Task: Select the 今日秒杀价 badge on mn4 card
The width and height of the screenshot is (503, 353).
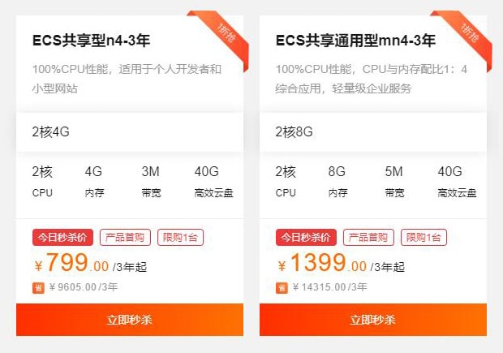Action: pos(306,238)
